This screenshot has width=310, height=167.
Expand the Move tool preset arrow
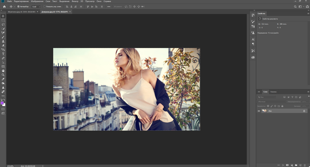click(x=14, y=7)
